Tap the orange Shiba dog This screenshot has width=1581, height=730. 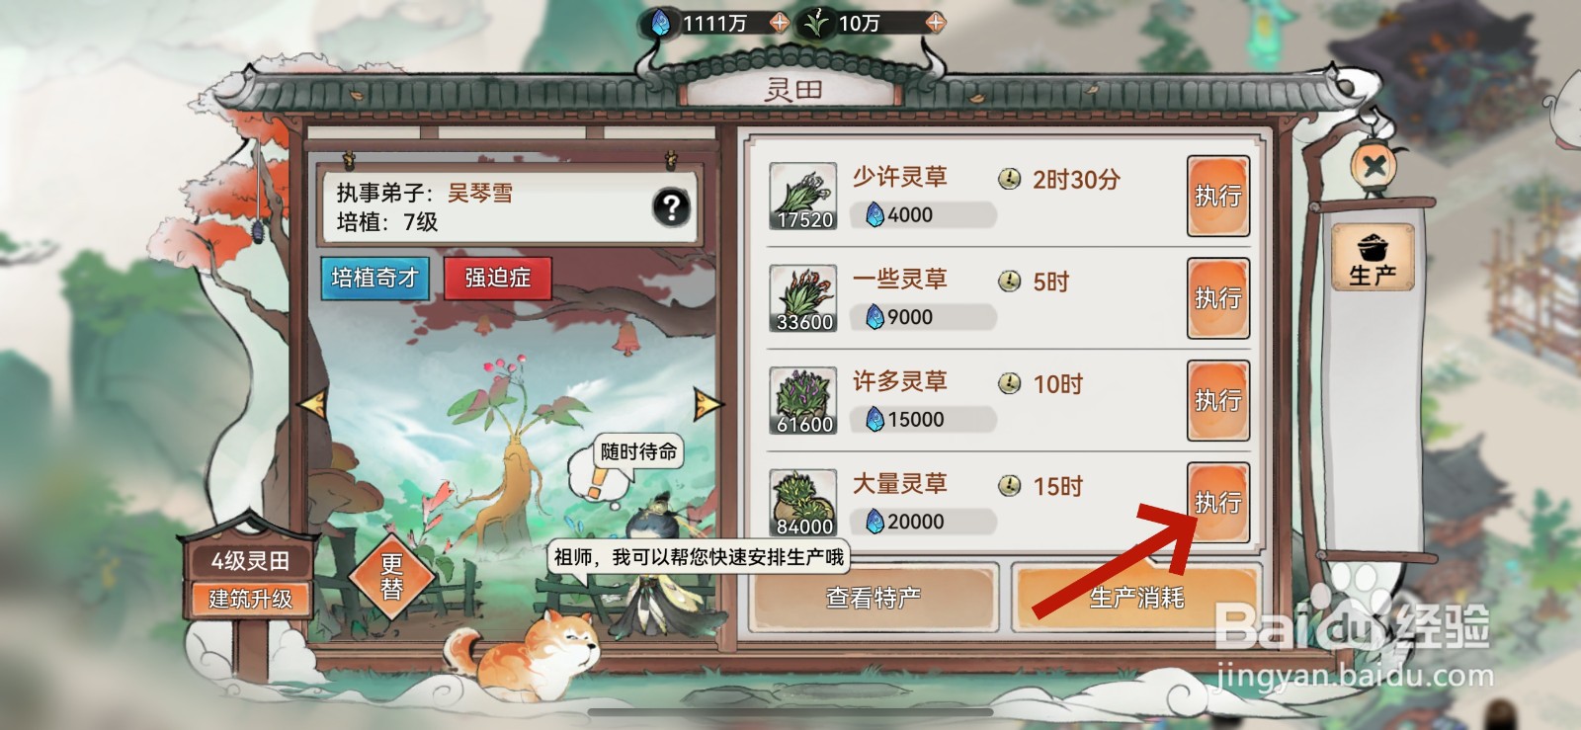[x=524, y=655]
